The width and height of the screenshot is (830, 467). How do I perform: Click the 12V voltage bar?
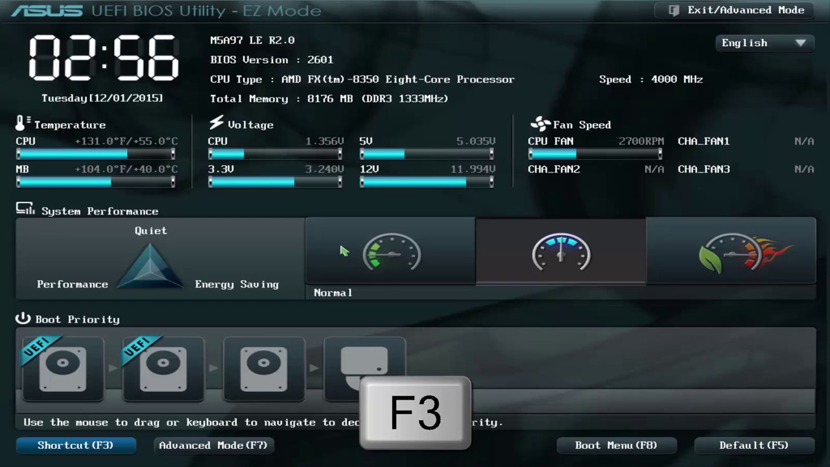coord(427,182)
